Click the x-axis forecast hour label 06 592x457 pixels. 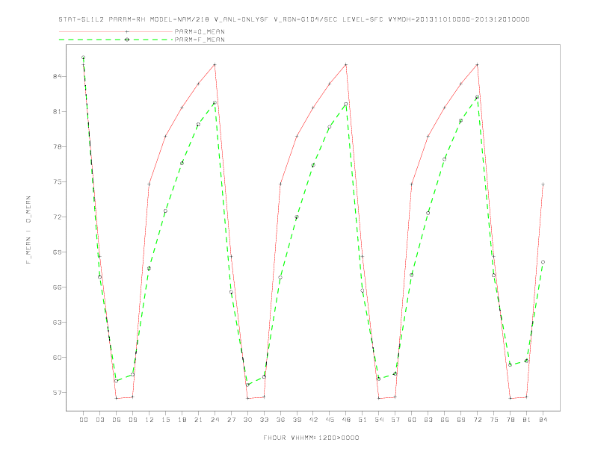(x=117, y=420)
